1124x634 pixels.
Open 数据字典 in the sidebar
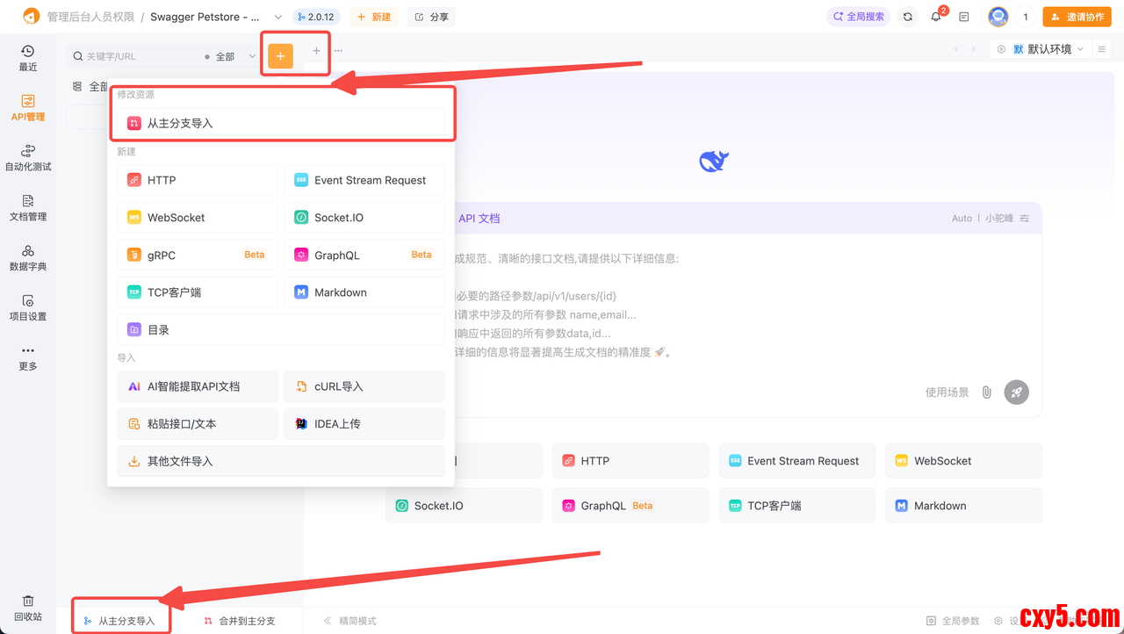coord(28,258)
